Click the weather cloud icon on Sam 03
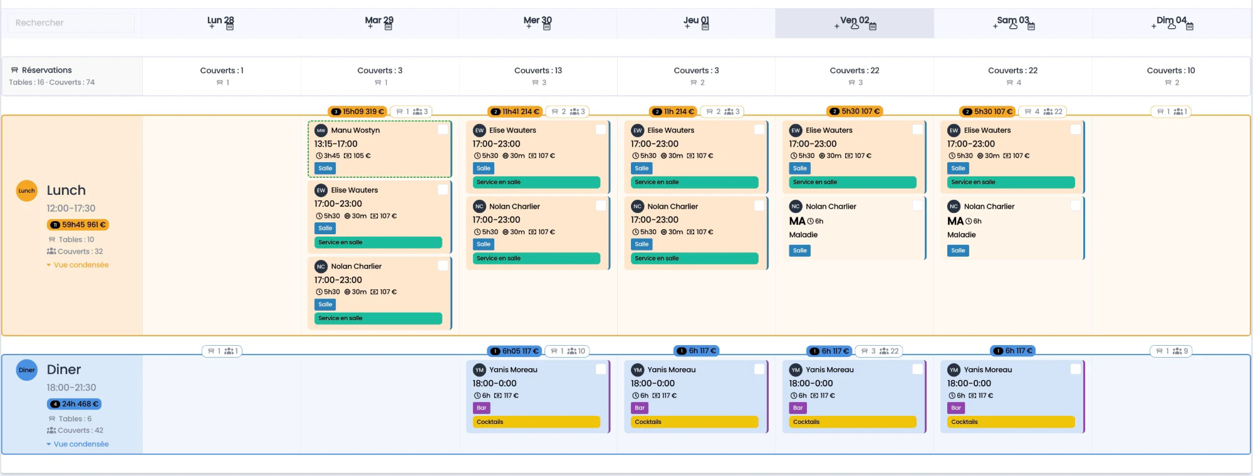The image size is (1253, 476). pyautogui.click(x=1013, y=26)
